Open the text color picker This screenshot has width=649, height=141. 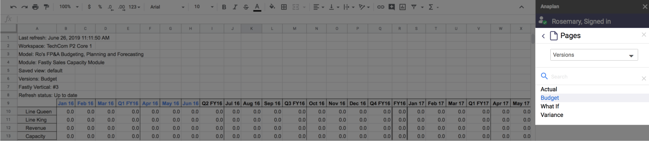pos(257,7)
